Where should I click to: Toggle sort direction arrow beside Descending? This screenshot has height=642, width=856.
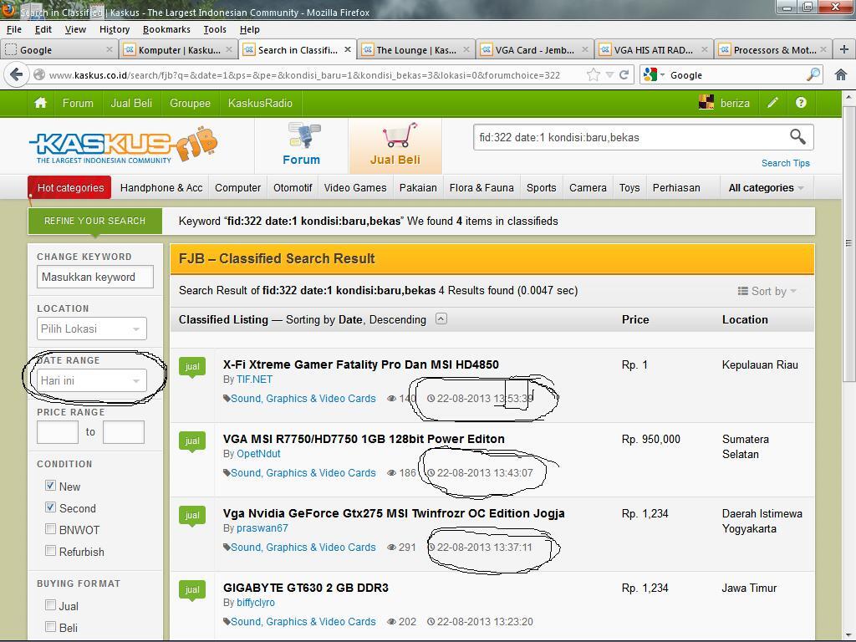tap(441, 318)
